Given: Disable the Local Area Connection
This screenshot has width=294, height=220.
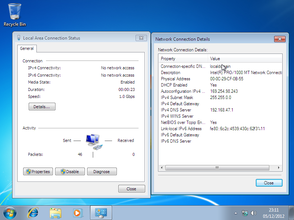Looking at the screenshot, I should tap(70, 172).
